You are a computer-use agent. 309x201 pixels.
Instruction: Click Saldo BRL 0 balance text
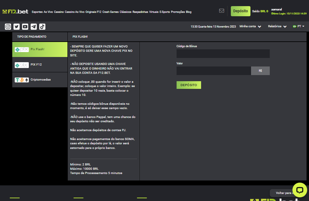260,11
